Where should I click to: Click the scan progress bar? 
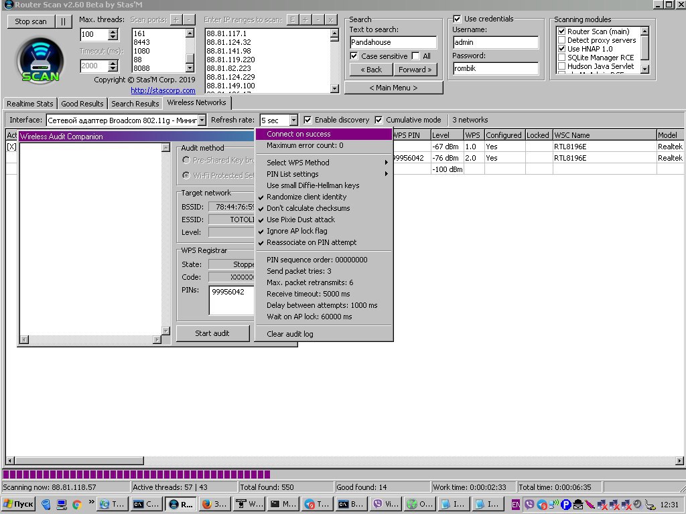click(343, 475)
